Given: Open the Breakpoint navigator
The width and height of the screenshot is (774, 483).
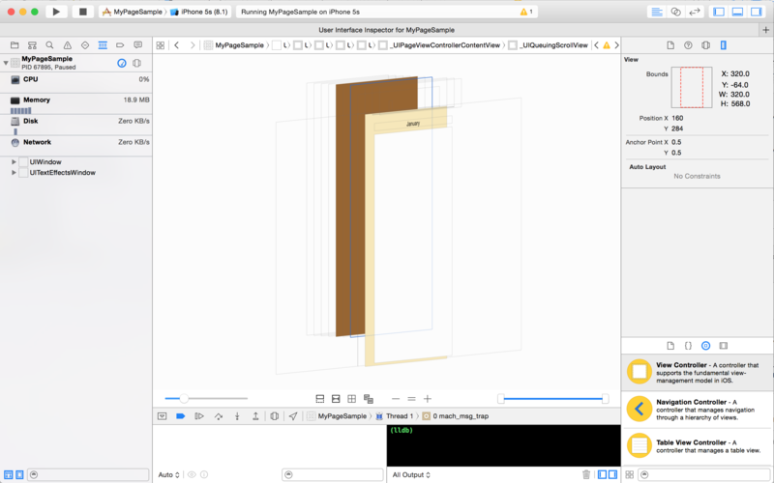Looking at the screenshot, I should pos(120,45).
